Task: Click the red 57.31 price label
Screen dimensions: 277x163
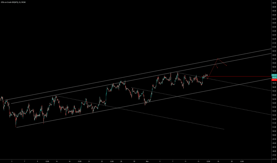Action: pos(274,80)
